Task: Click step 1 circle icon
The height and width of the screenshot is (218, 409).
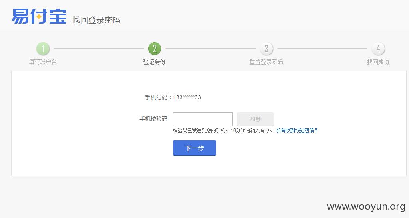Action: (43, 49)
